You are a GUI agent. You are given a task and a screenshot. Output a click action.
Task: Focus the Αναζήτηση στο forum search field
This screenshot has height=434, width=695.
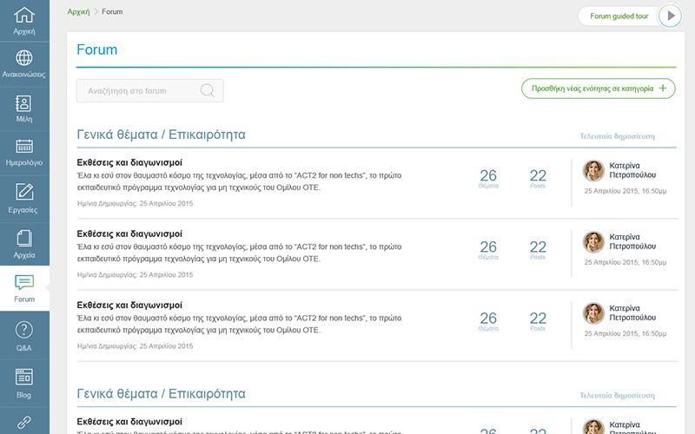pos(139,90)
